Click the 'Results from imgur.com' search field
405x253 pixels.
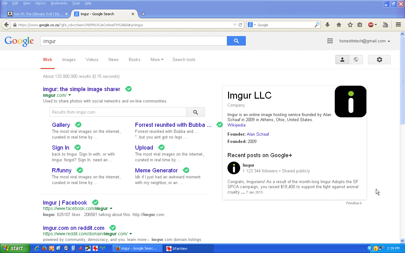tap(118, 112)
